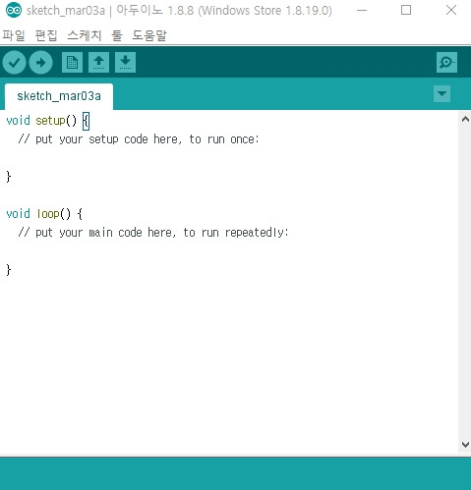Screen dimensions: 471x490
Task: Click the Verify (checkmark) button
Action: 14,62
